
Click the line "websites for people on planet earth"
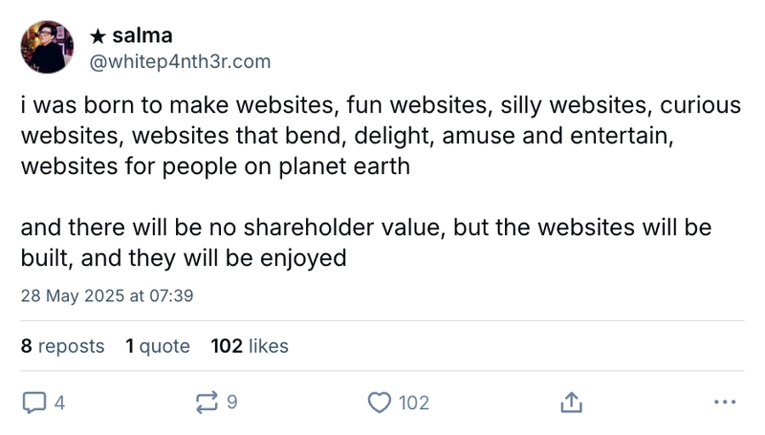[215, 165]
